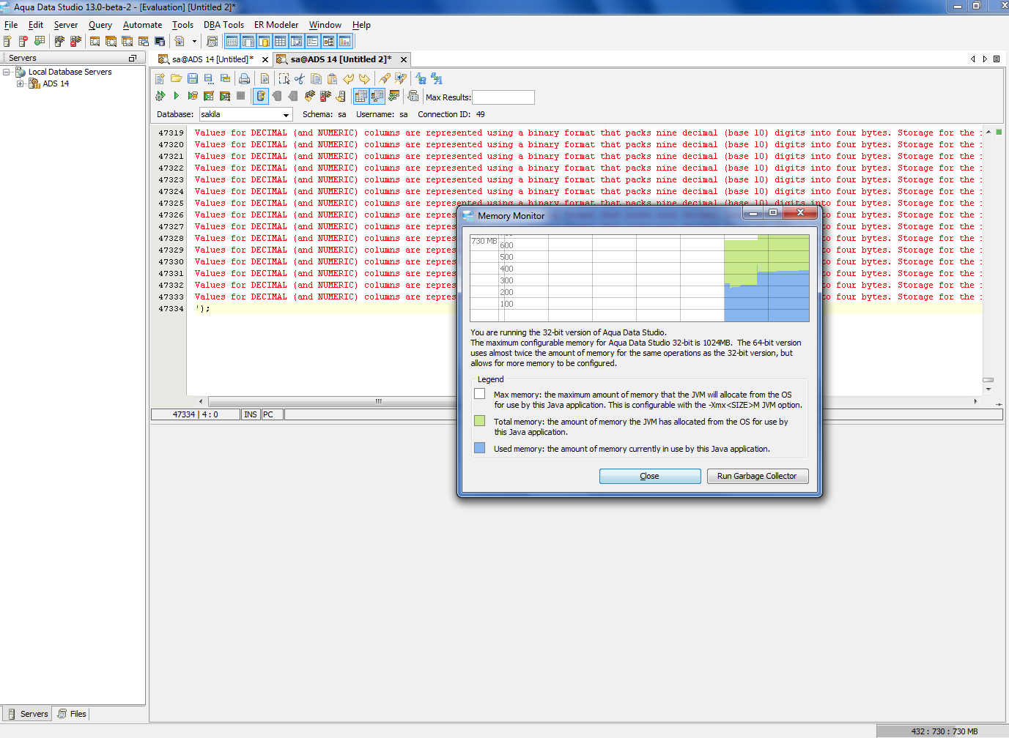Toggle the tree results layout button
This screenshot has height=738, width=1009.
pos(377,96)
